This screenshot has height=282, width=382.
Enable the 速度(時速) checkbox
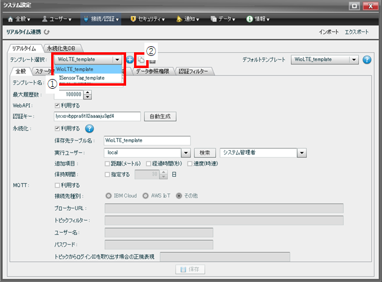click(190, 163)
